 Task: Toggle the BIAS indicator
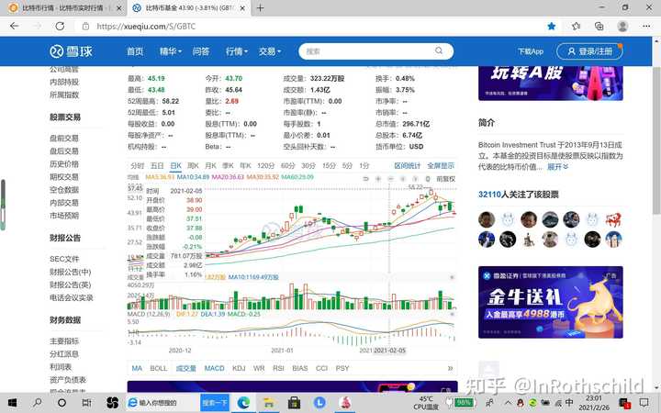[299, 368]
